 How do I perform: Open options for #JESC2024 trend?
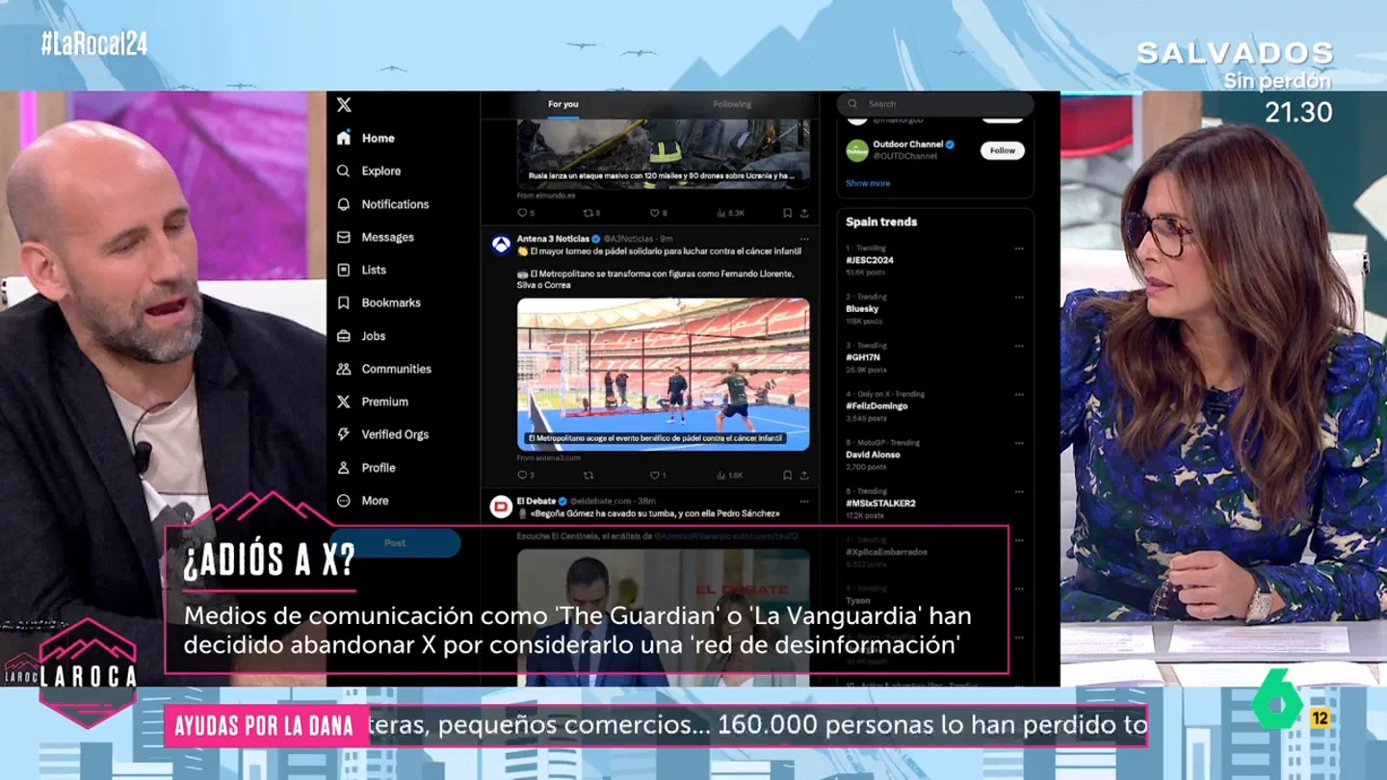pyautogui.click(x=1019, y=248)
